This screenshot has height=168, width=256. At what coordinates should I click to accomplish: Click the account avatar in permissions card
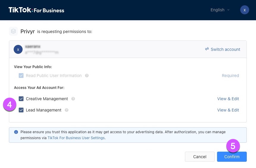(18, 49)
